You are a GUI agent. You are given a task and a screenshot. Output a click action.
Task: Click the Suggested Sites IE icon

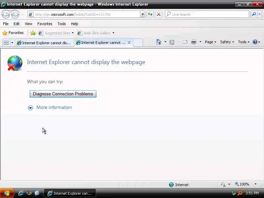(41, 33)
